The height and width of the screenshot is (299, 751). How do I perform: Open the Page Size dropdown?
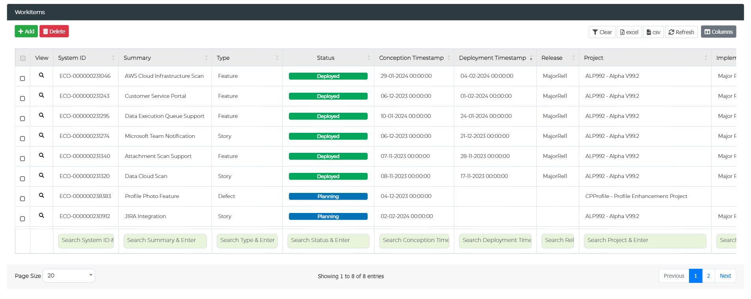pos(69,275)
